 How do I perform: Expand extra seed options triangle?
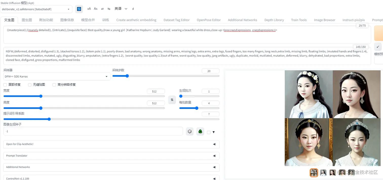pos(214,132)
